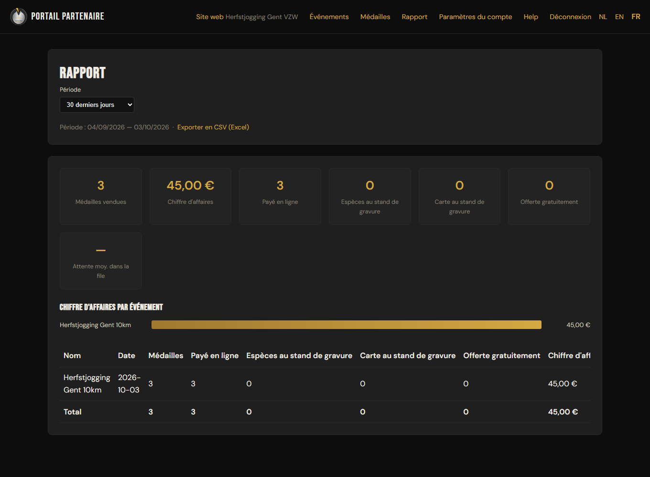Click the Médailles vendues stat card

point(101,196)
